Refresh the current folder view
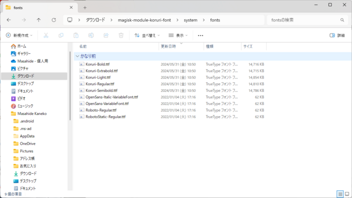This screenshot has height=198, width=352. coord(54,20)
